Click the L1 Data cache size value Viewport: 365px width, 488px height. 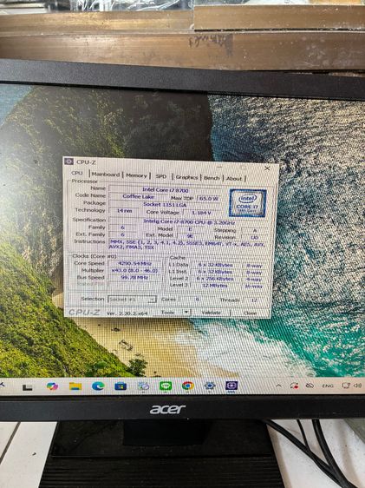tap(215, 265)
